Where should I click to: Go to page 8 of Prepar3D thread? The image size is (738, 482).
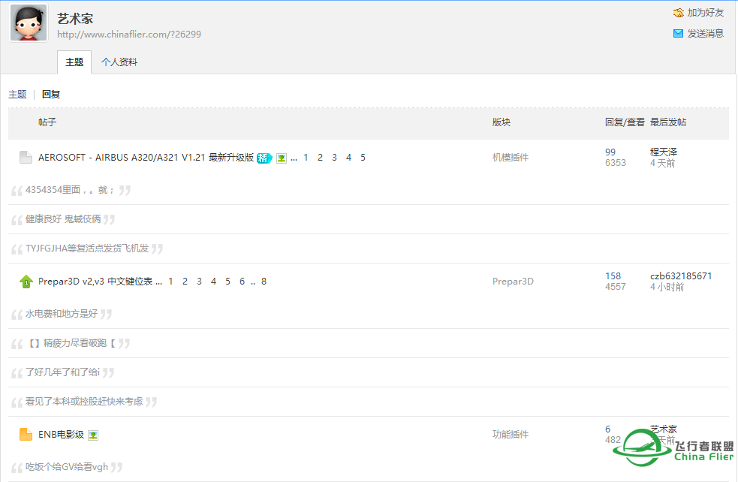[264, 282]
